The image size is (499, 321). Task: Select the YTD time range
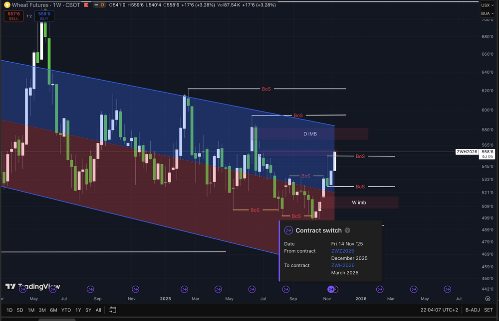click(66, 310)
